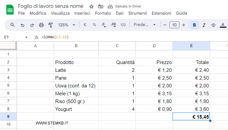Toggle strikethrough formatting
This screenshot has width=228, height=130.
point(213,25)
